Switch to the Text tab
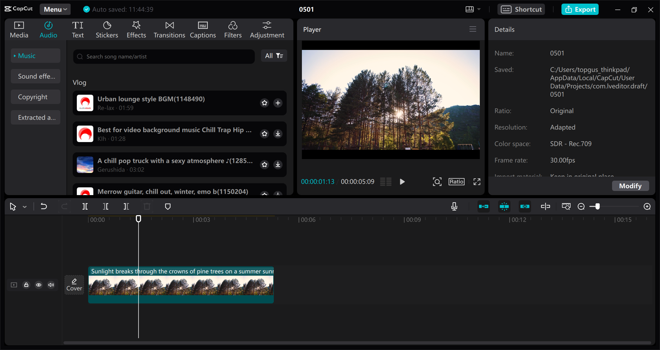Image resolution: width=660 pixels, height=350 pixels. point(78,29)
